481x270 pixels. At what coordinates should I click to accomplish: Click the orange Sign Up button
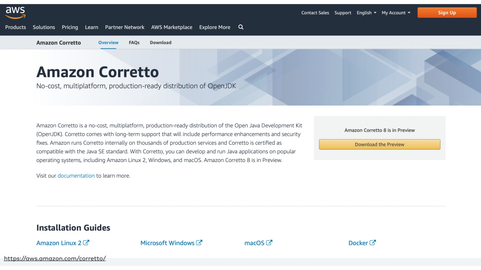[x=447, y=13]
